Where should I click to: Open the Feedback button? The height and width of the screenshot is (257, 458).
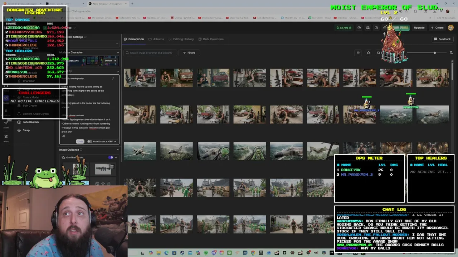pyautogui.click(x=442, y=39)
